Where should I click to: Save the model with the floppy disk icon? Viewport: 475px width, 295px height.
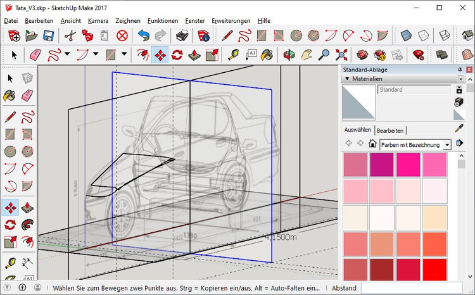(x=49, y=35)
